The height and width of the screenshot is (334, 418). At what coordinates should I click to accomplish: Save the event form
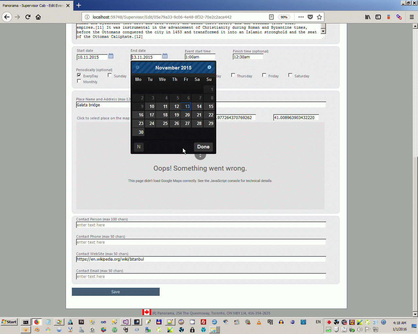pos(116,292)
